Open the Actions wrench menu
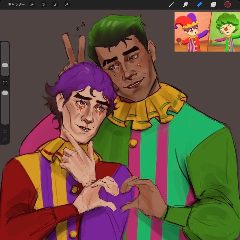The width and height of the screenshot is (240, 240). pyautogui.click(x=32, y=4)
